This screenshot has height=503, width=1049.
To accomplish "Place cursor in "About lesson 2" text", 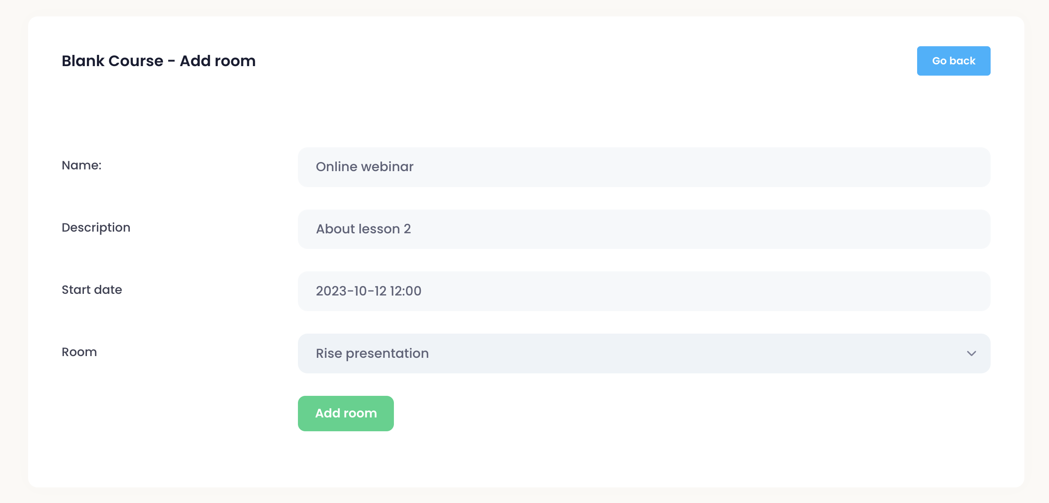I will coord(363,229).
